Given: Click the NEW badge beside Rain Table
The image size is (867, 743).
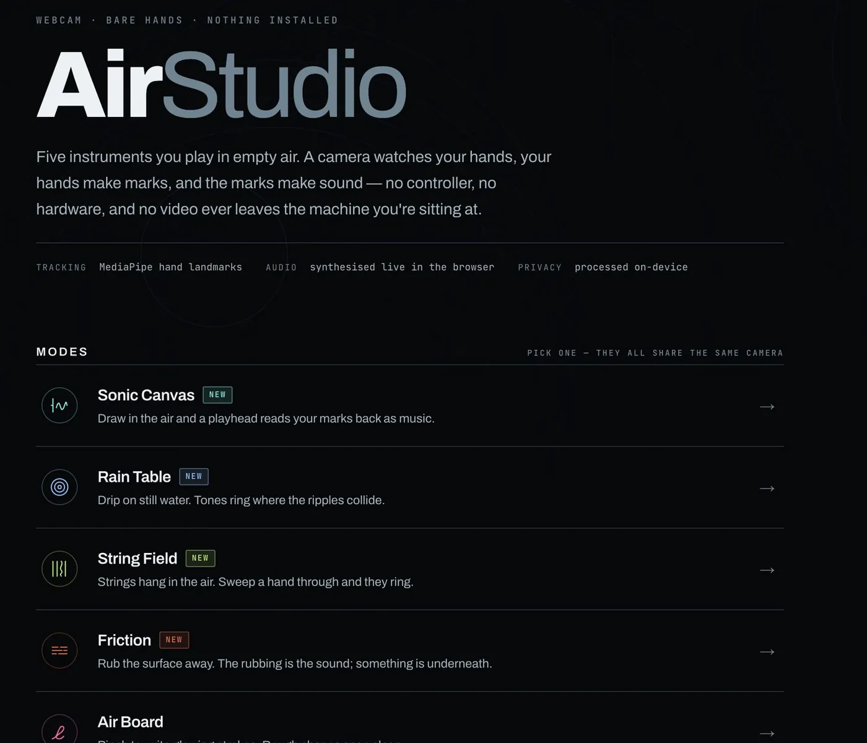Looking at the screenshot, I should click(194, 477).
